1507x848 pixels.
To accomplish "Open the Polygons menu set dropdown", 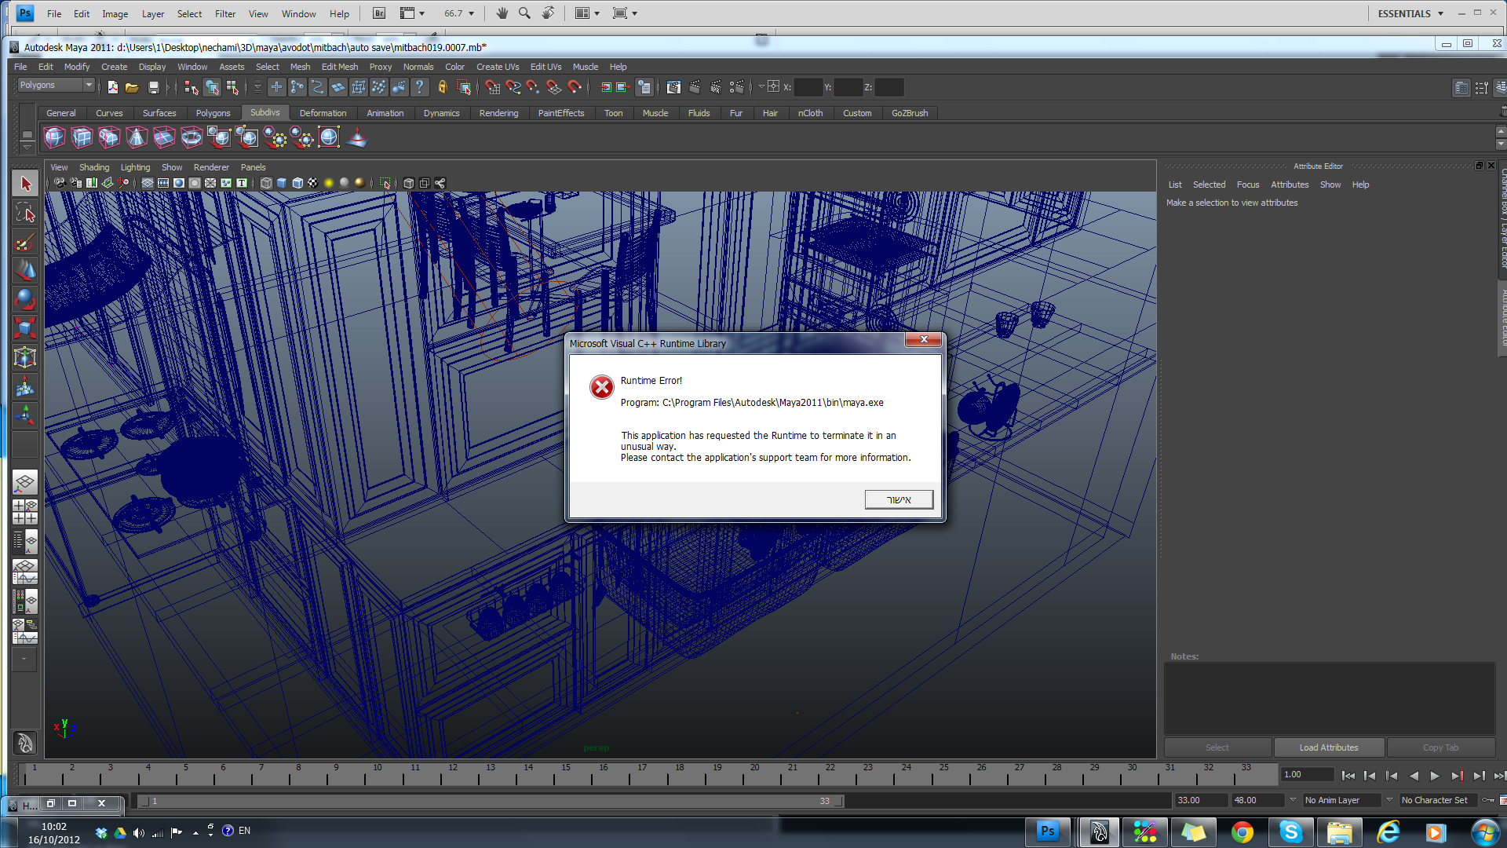I will (x=56, y=86).
